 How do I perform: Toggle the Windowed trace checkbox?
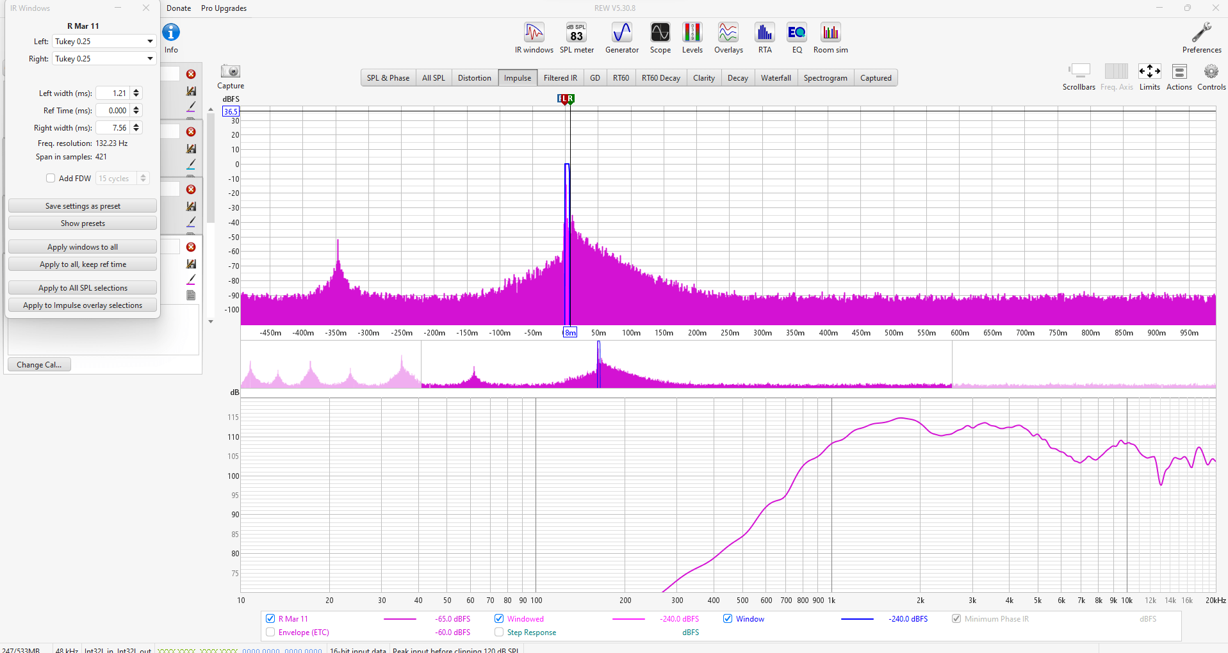coord(499,619)
